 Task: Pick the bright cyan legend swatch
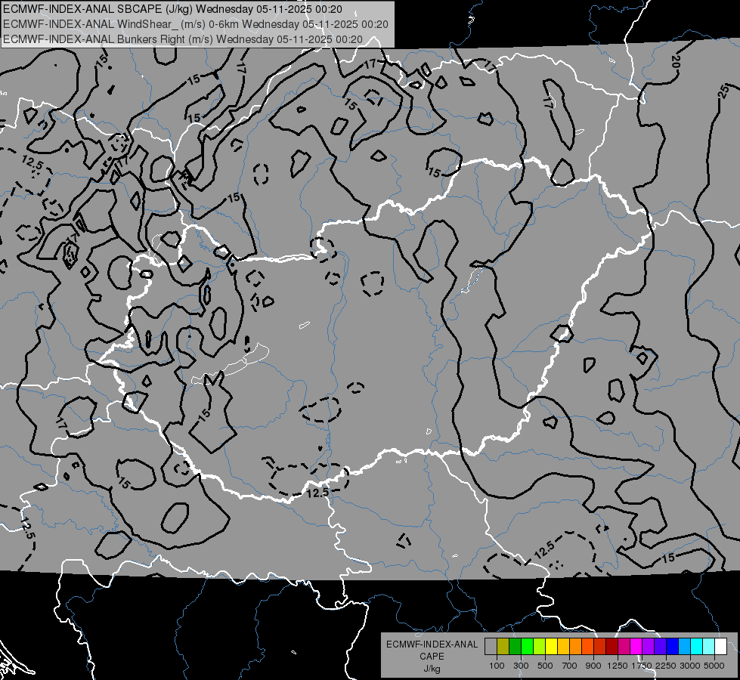tap(697, 647)
